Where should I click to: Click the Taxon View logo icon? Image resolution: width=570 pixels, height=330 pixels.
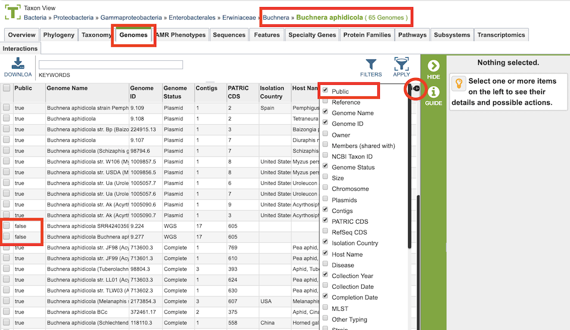point(13,12)
